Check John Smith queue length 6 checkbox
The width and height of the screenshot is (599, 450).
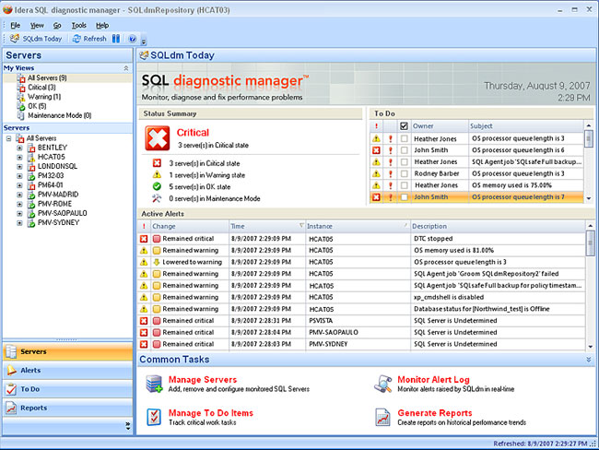pyautogui.click(x=404, y=150)
